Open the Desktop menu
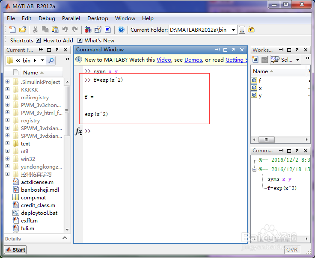Screen dimensions: 315x258 98,18
